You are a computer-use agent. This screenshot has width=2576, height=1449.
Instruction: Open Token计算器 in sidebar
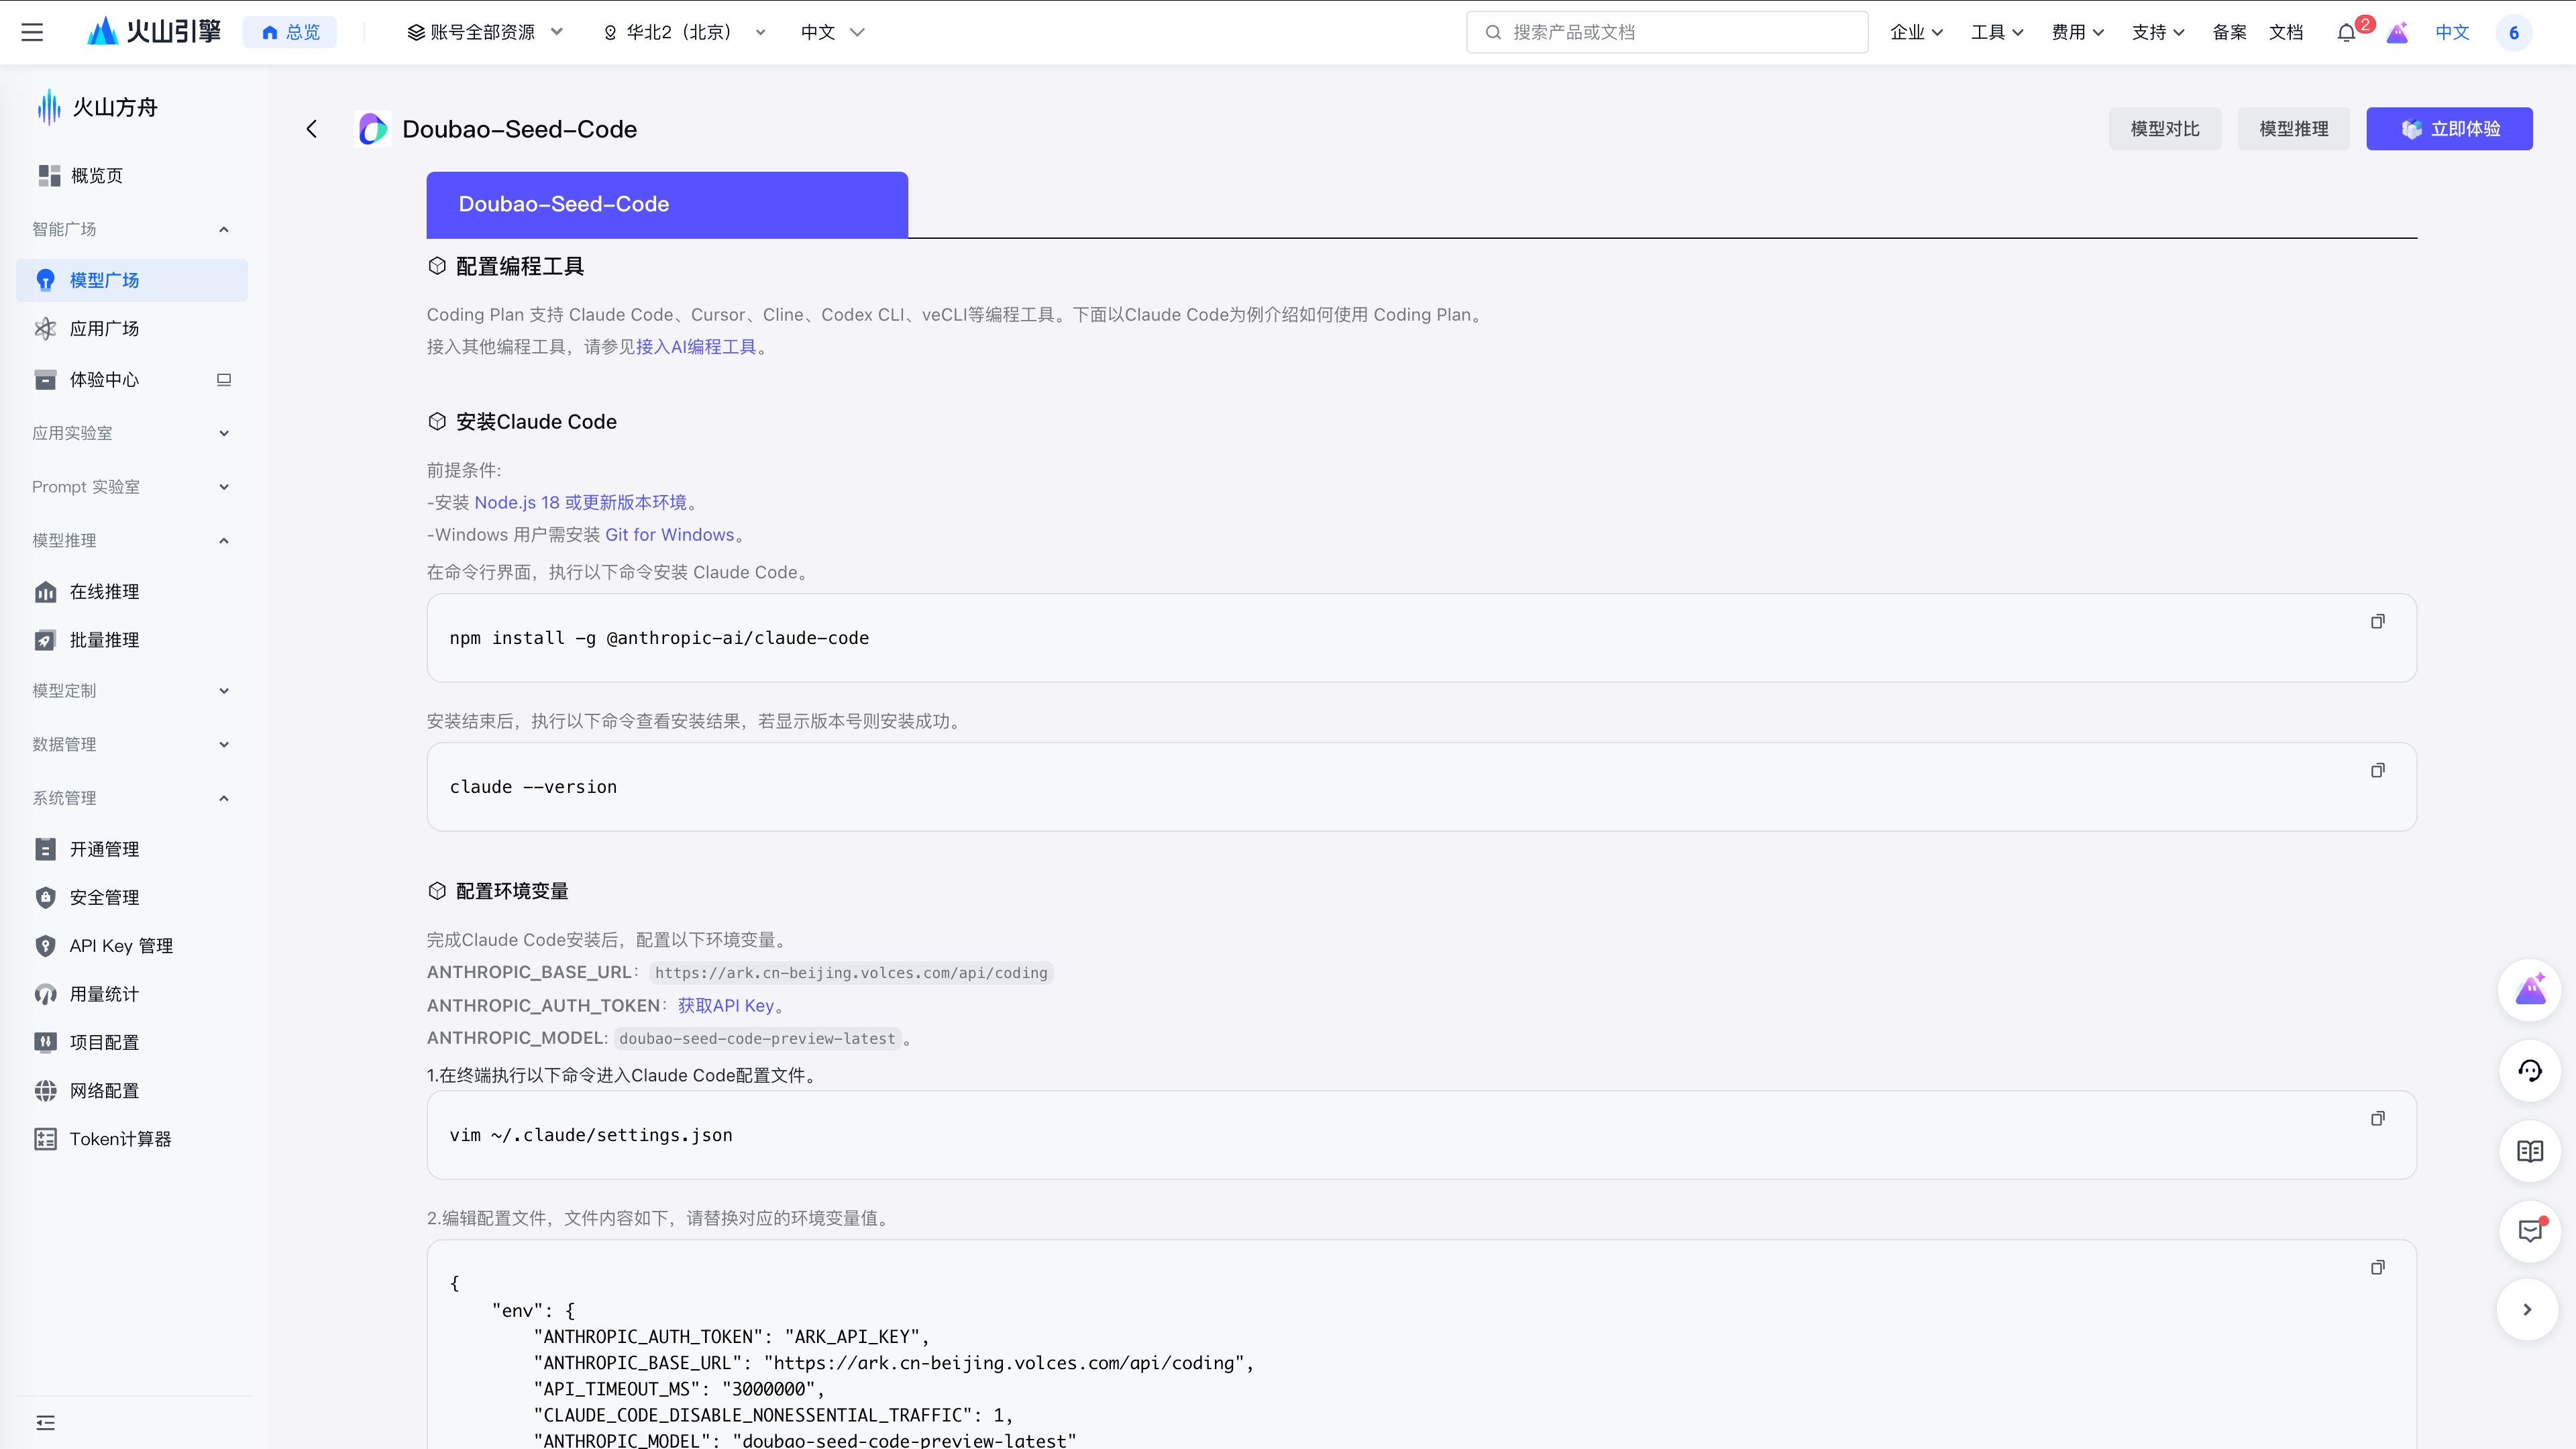pyautogui.click(x=120, y=1139)
